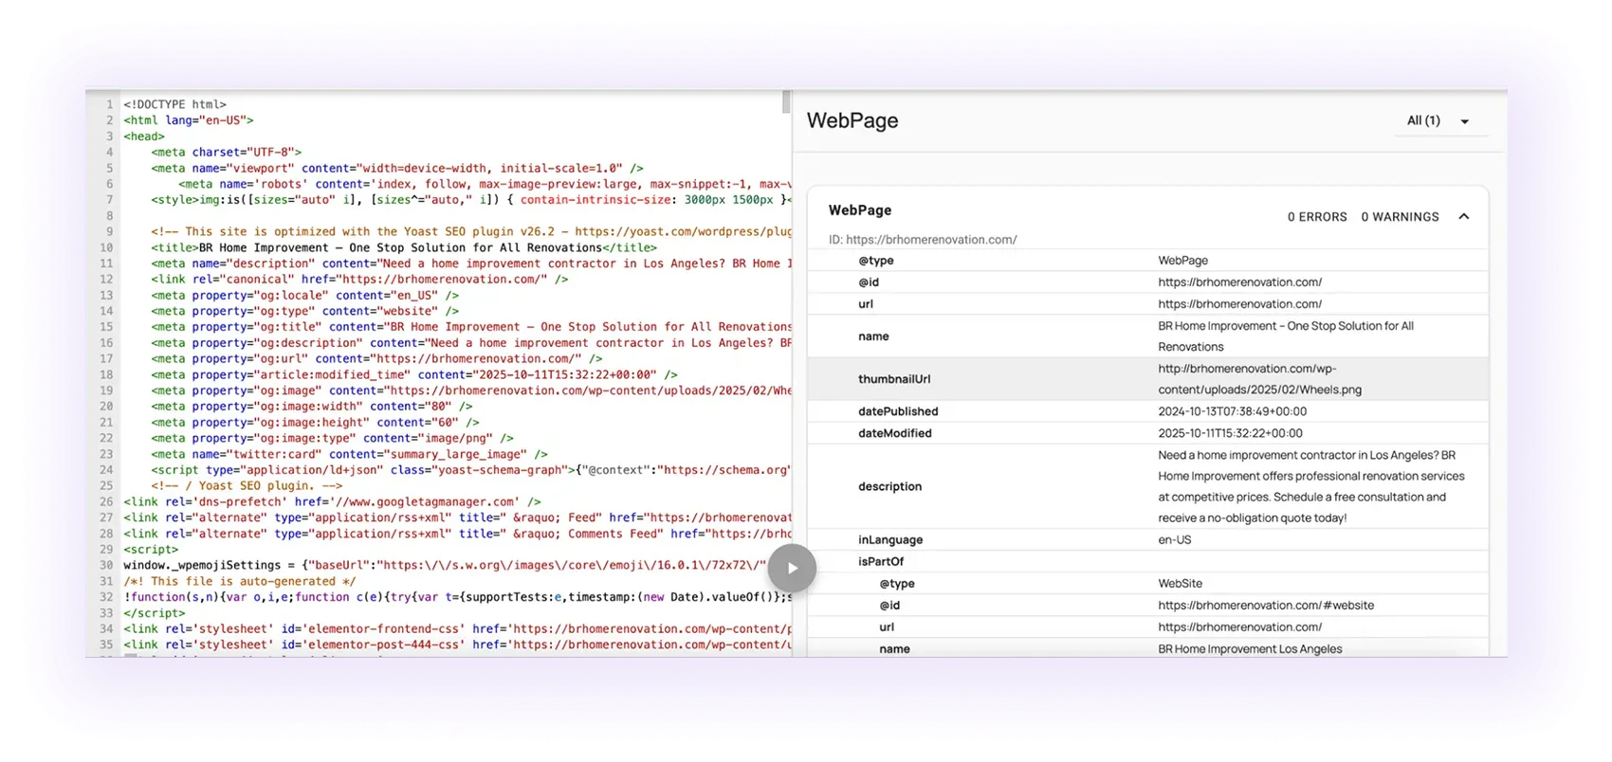
Task: Click the viewport meta code line
Action: (396, 169)
